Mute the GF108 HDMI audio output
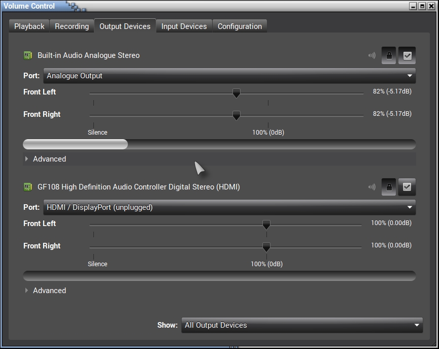Image resolution: width=439 pixels, height=349 pixels. coord(372,187)
